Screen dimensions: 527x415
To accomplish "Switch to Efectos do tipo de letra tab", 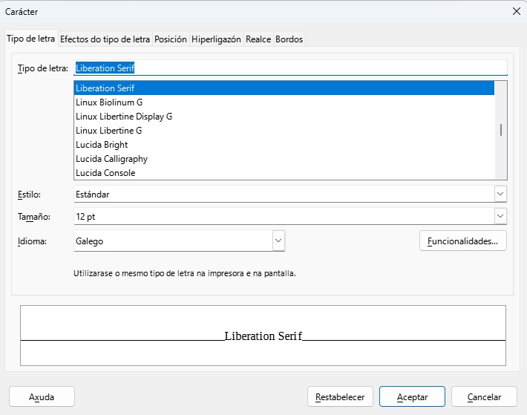I will coord(105,39).
